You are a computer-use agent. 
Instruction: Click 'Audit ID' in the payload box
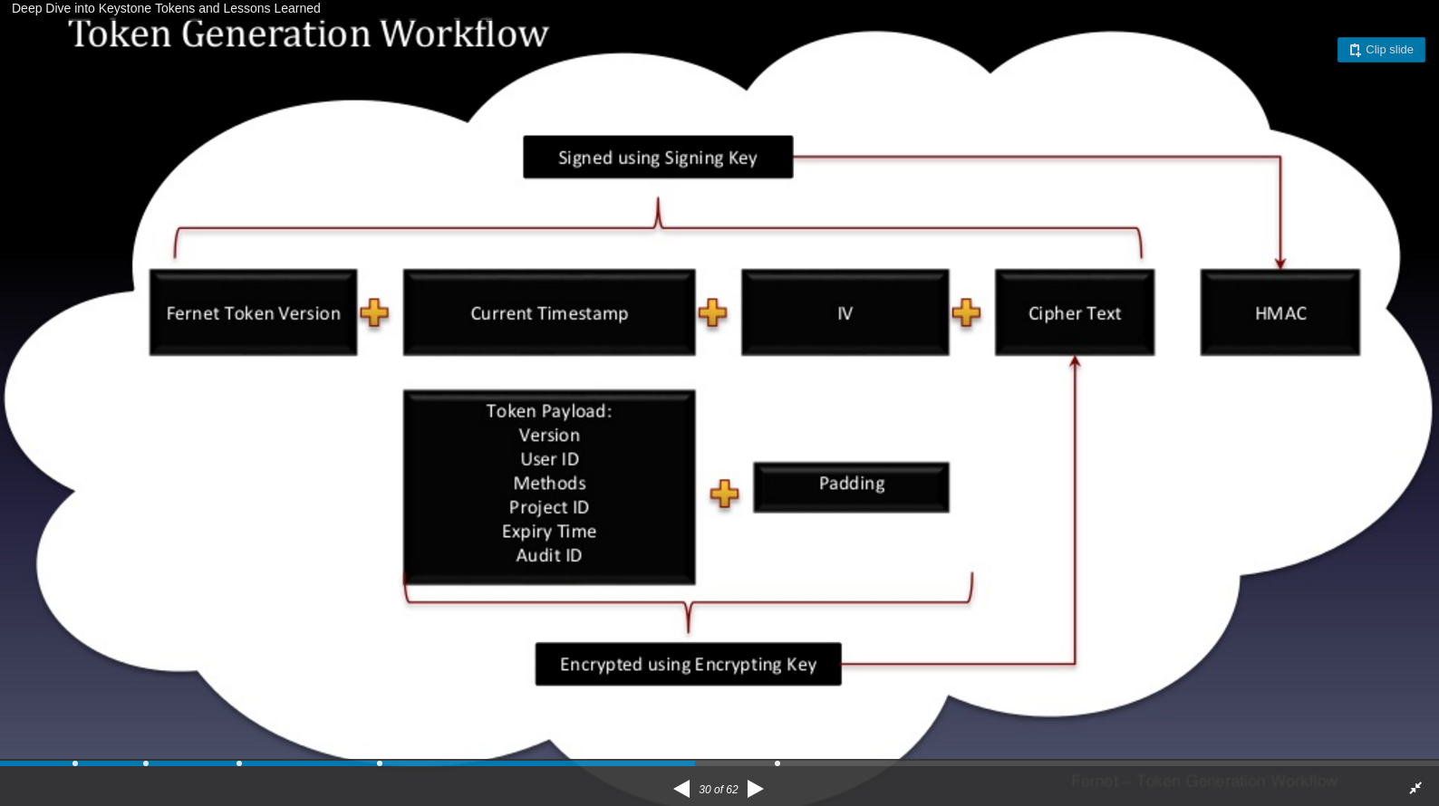pos(549,555)
